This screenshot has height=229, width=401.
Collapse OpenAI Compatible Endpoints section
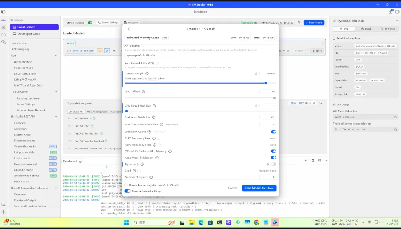[56, 188]
